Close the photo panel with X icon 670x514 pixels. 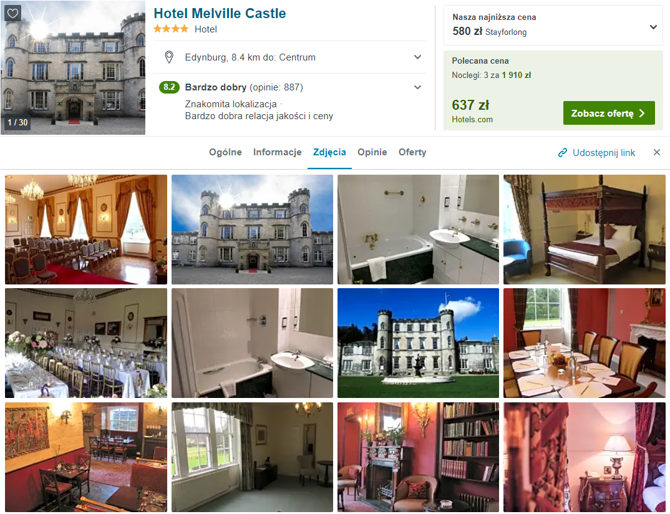click(x=657, y=152)
